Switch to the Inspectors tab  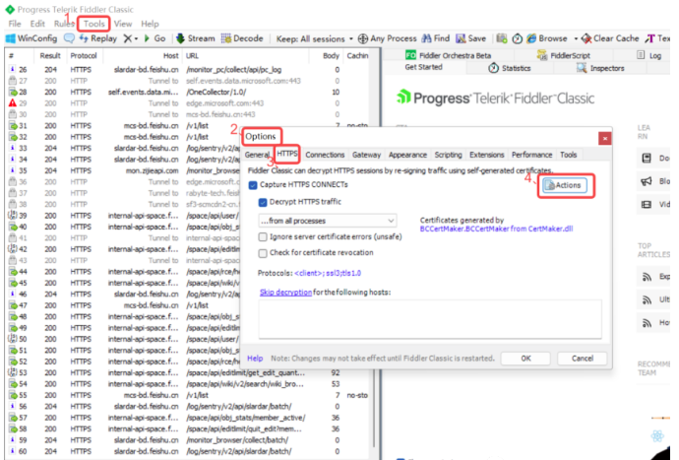point(600,68)
